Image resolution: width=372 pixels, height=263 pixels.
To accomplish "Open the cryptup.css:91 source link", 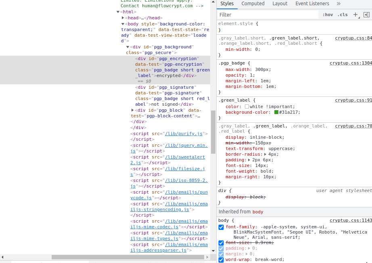I will coord(353,100).
